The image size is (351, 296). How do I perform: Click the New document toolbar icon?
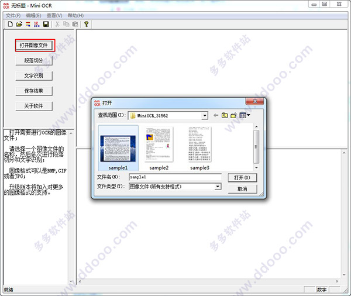(10, 24)
